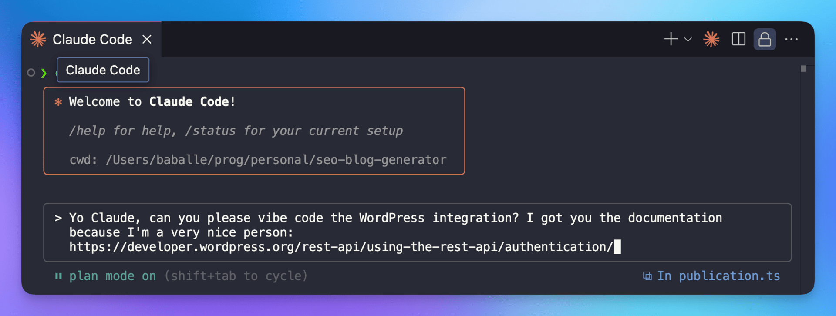Launch Claude Code from toolbar starburst icon
The height and width of the screenshot is (316, 836).
pyautogui.click(x=711, y=40)
